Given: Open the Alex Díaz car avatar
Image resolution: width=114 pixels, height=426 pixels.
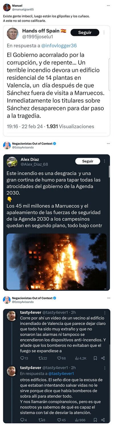Looking at the screenshot, I should tap(12, 162).
